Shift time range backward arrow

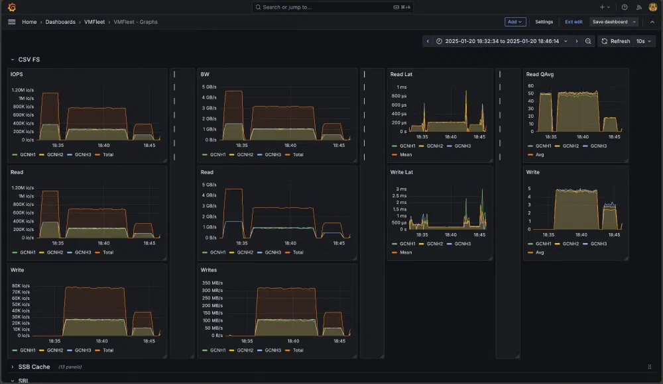[x=428, y=42]
